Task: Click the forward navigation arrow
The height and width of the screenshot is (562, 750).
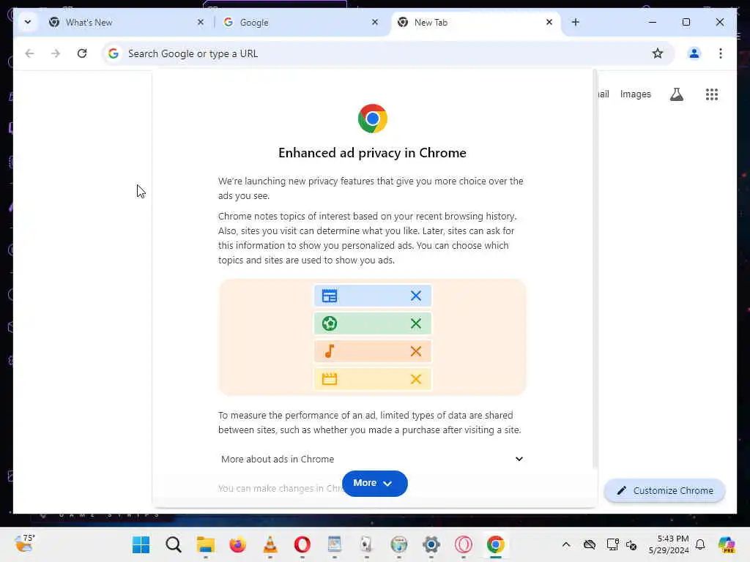Action: [56, 53]
